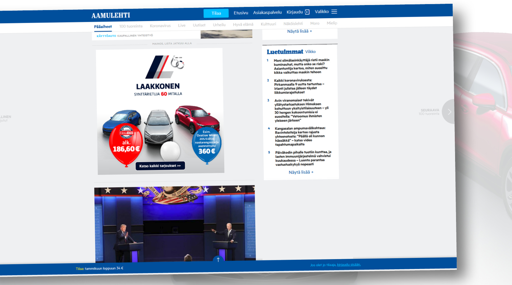Viewport: 512px width, 285px height.
Task: Click the blue 360 € balloon in ad
Action: (x=207, y=145)
